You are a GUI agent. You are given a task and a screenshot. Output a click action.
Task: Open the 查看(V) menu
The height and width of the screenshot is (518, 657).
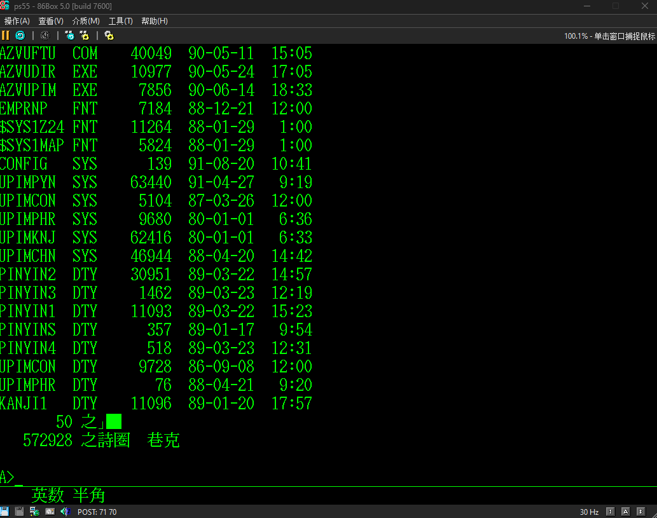[x=51, y=21]
